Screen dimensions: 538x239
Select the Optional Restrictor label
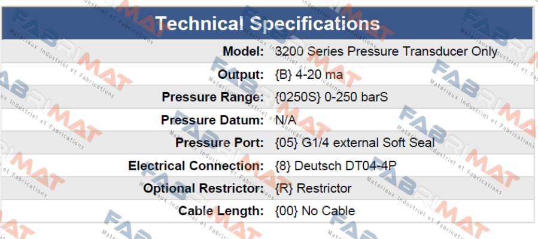(203, 188)
